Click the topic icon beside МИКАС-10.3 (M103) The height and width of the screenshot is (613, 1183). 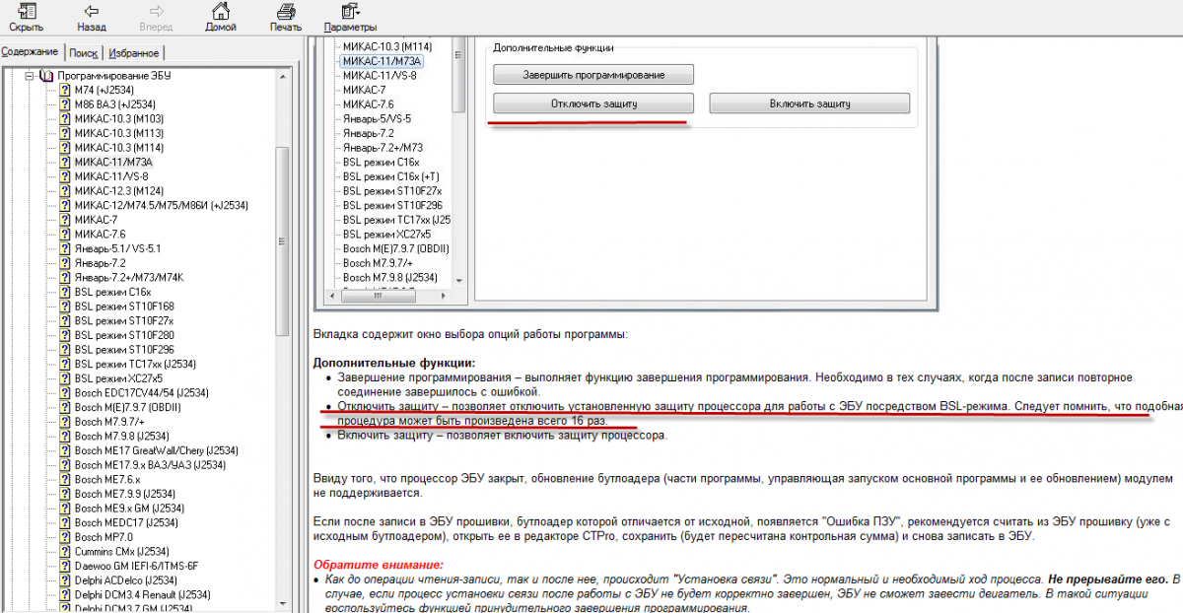(x=65, y=118)
